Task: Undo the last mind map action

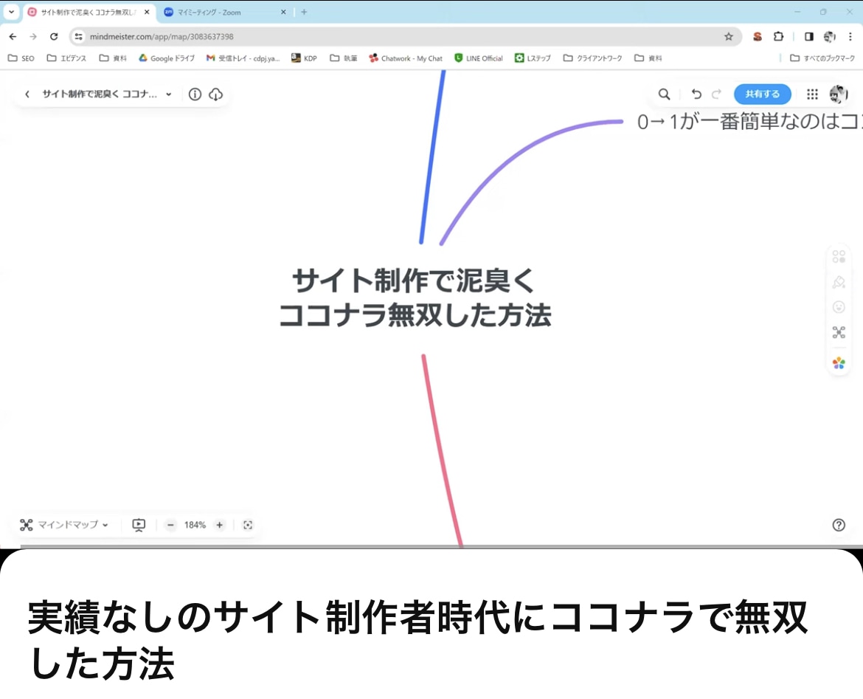Action: pos(696,94)
